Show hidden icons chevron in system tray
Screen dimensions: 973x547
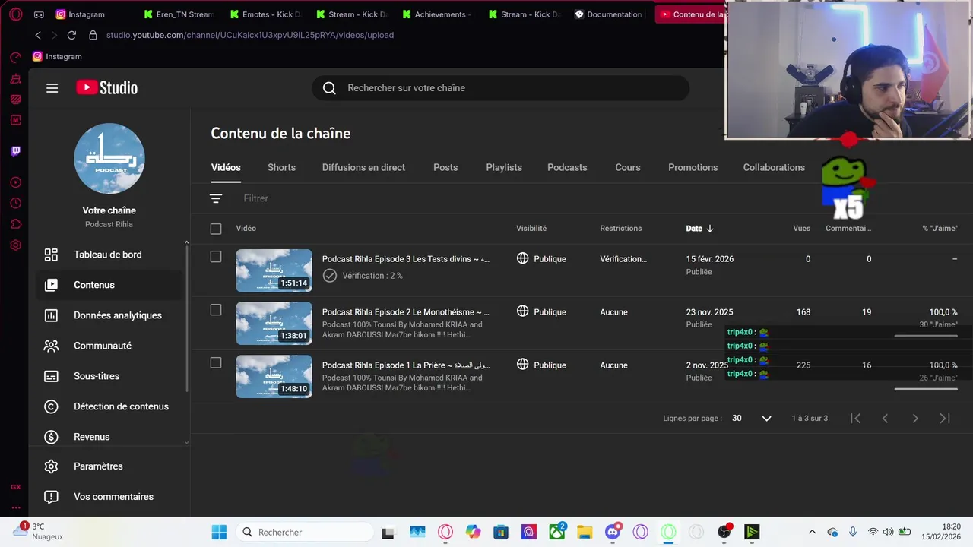point(812,532)
